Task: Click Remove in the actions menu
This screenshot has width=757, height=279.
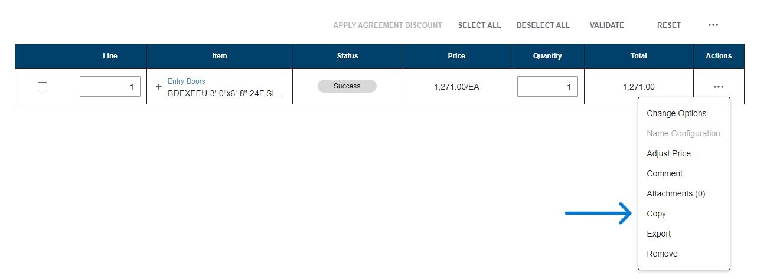Action: [662, 254]
